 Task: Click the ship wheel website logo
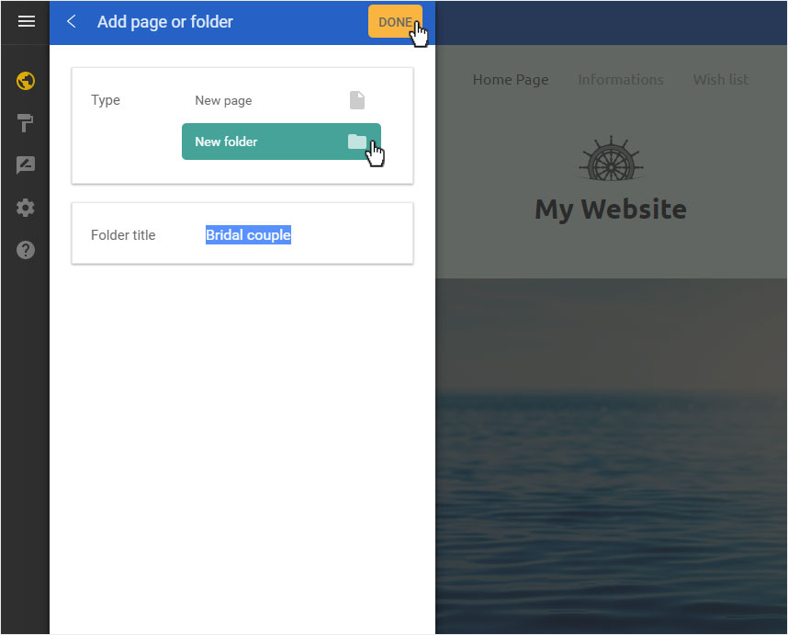pos(611,158)
